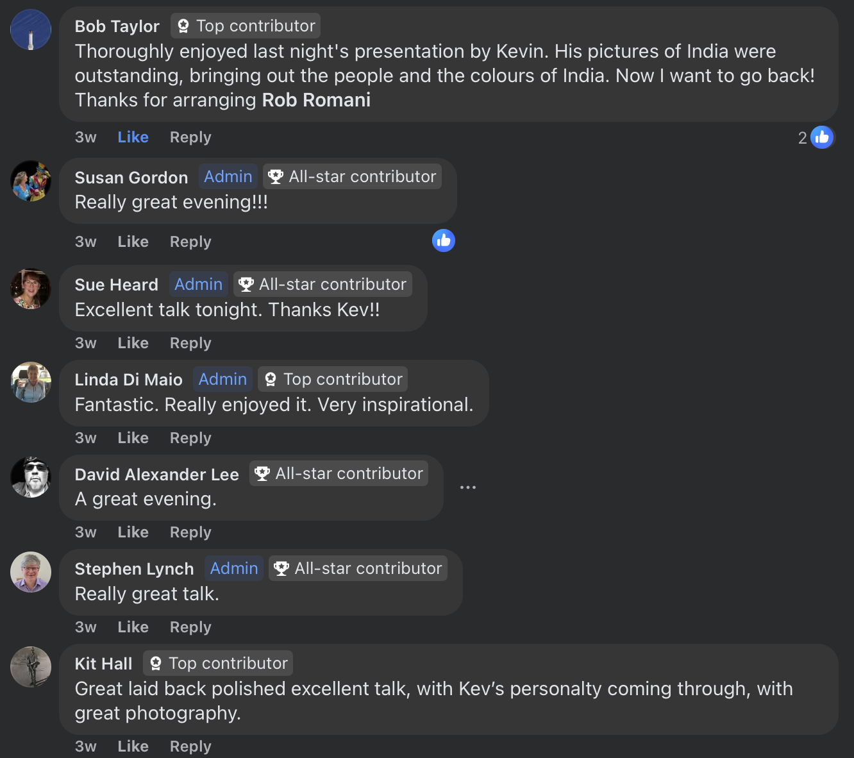Click the like reaction icon on Susan Gordon's comment

coord(443,240)
